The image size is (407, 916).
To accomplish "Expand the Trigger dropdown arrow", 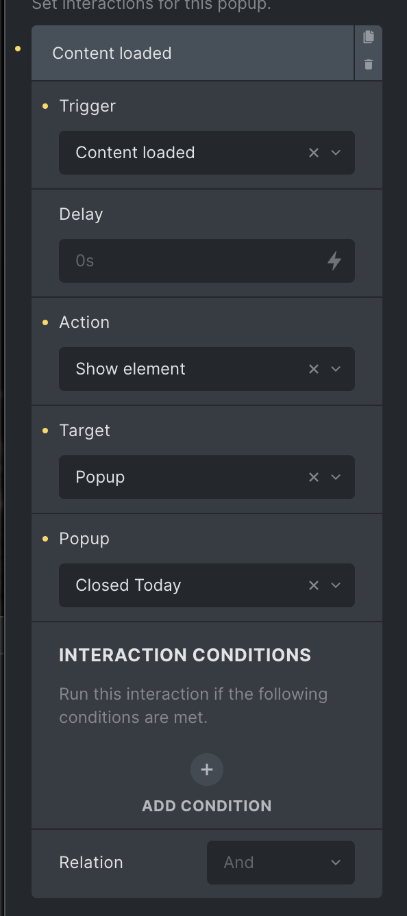I will pos(336,153).
